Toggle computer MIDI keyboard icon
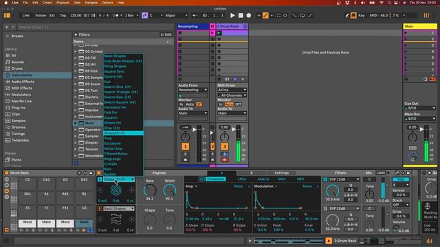The image size is (440, 247). pyautogui.click(x=353, y=15)
